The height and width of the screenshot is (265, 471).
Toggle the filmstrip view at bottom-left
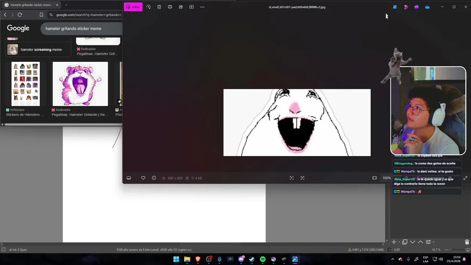(129, 178)
